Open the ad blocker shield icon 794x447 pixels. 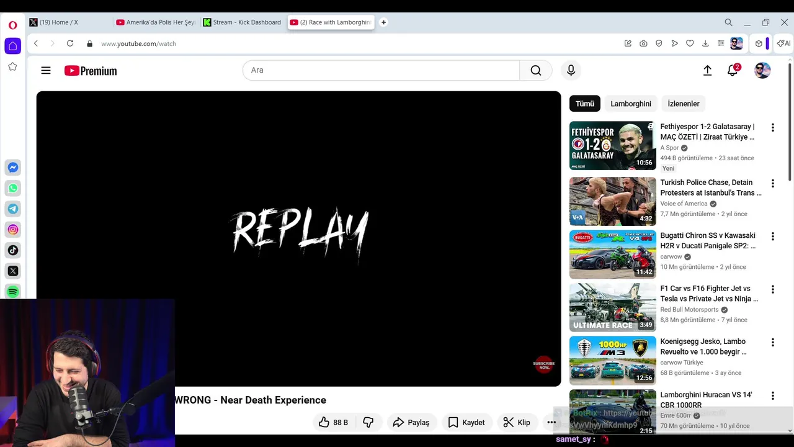[x=659, y=43]
